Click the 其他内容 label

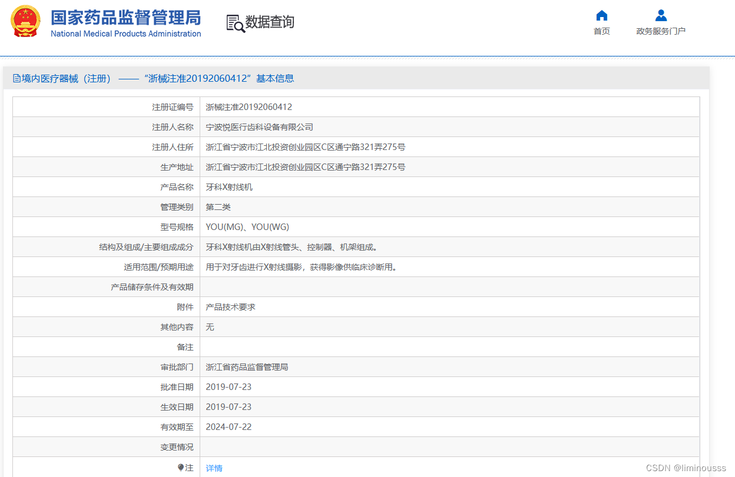click(x=177, y=327)
